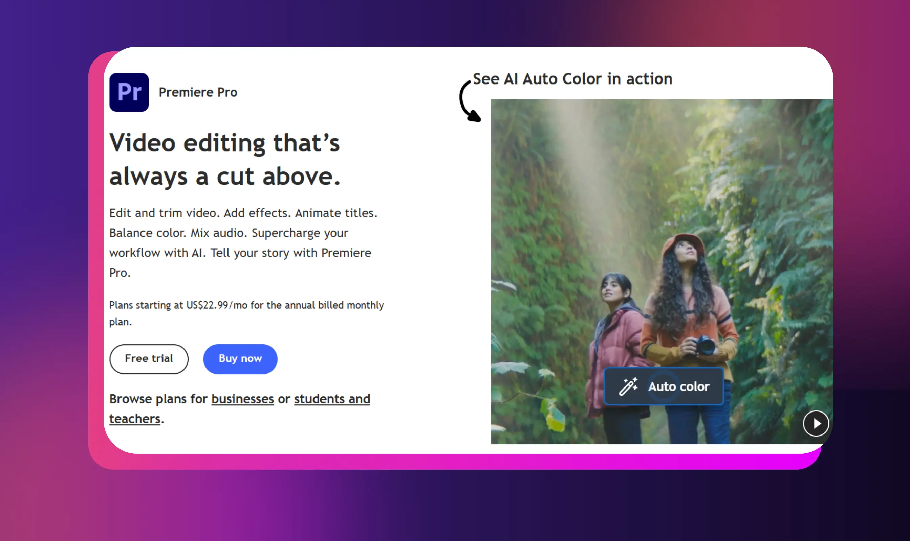The height and width of the screenshot is (541, 910).
Task: Click the Buy now button
Action: coord(240,359)
